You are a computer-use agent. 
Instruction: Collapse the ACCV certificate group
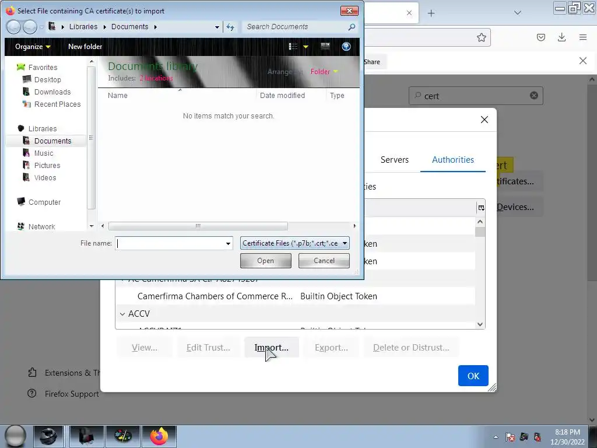(x=122, y=314)
